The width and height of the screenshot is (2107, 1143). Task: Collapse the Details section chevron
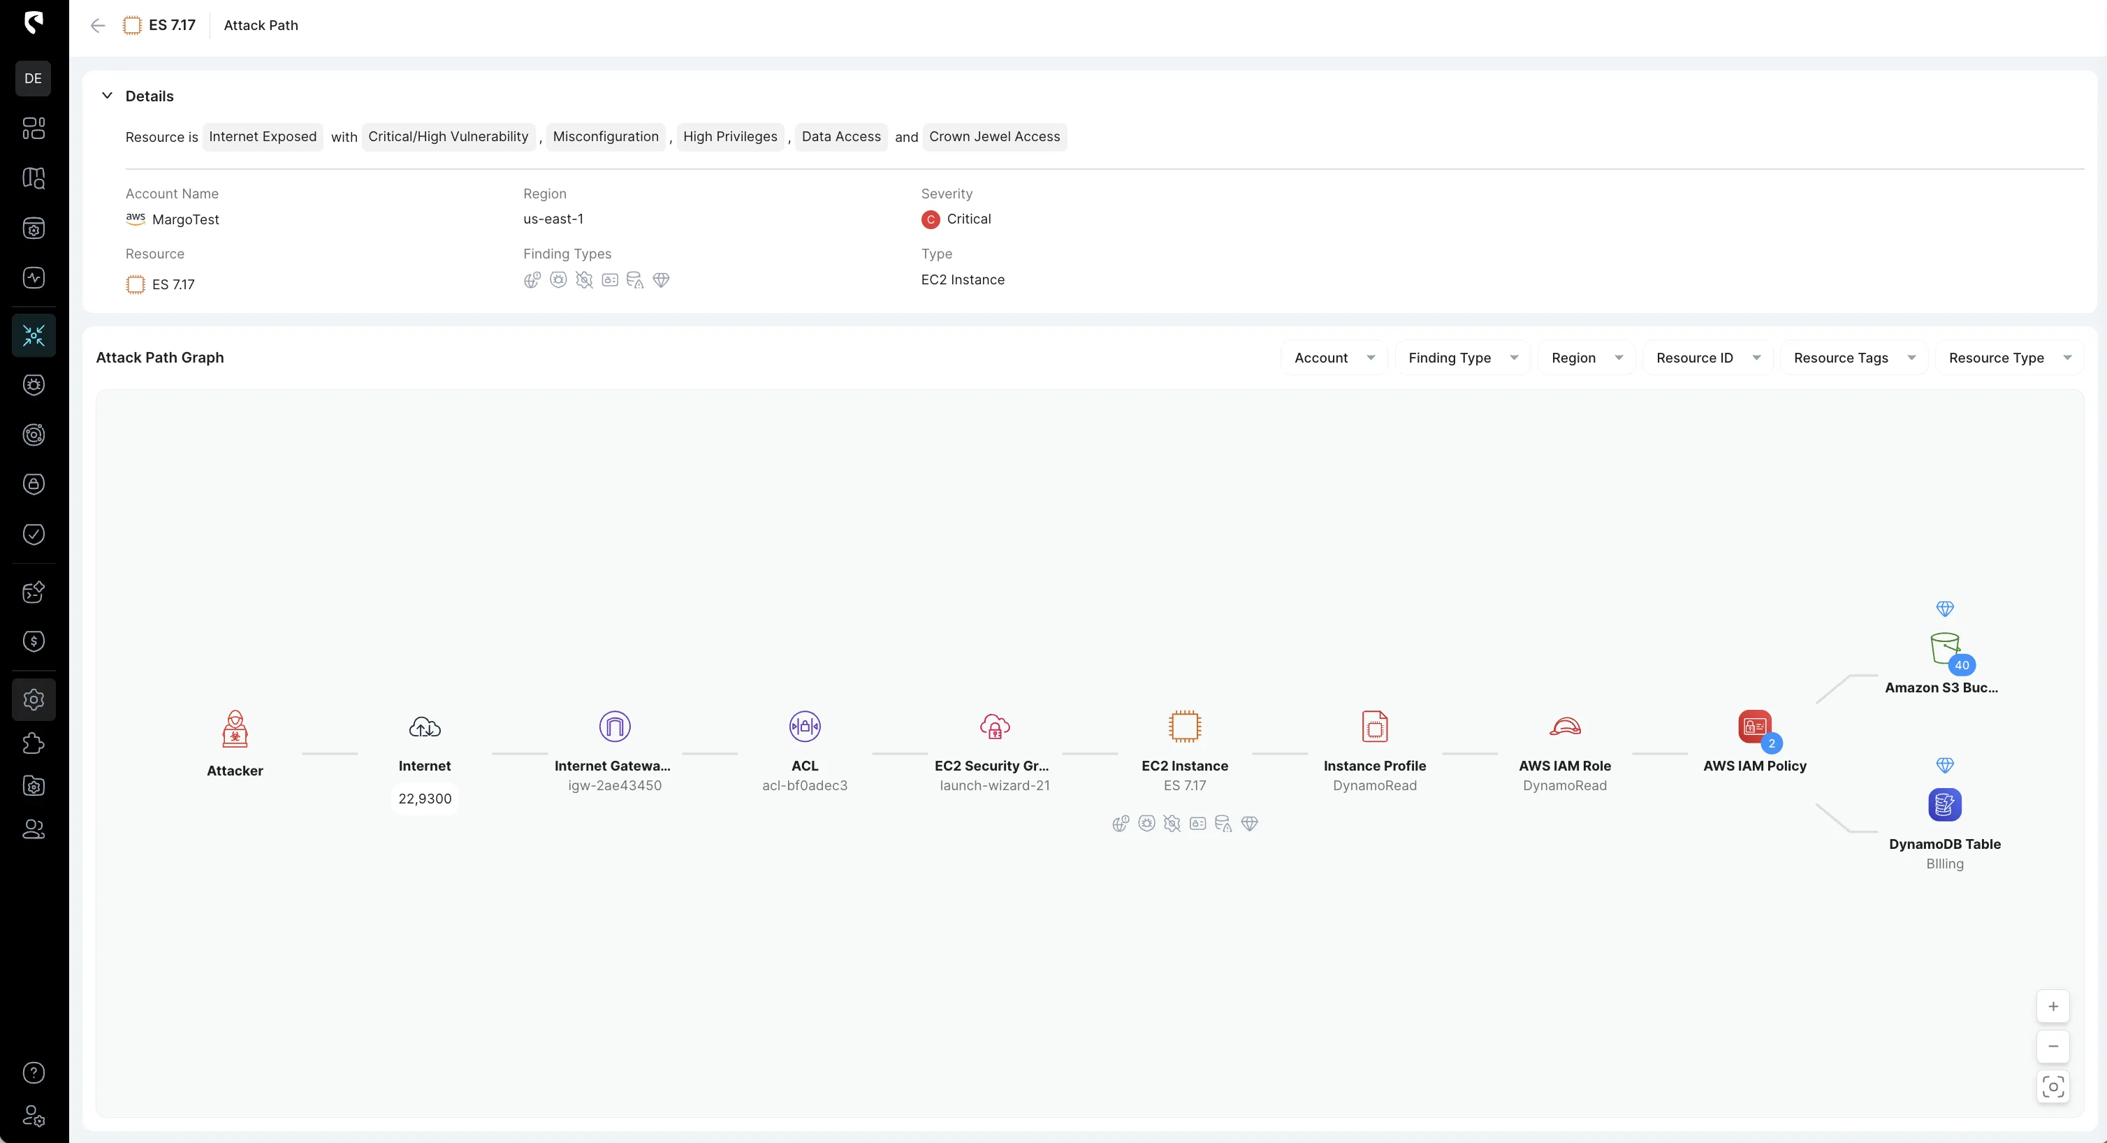[106, 96]
